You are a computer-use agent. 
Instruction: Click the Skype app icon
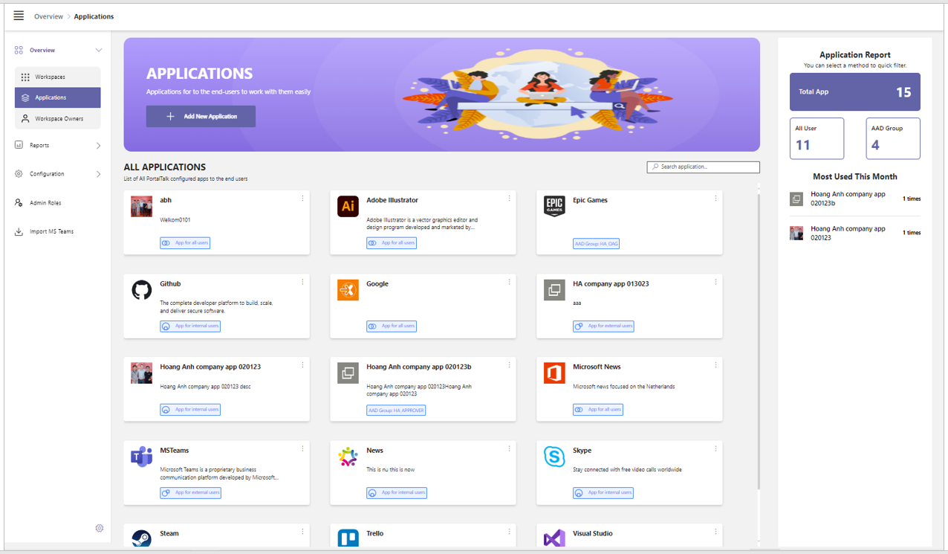click(x=554, y=457)
